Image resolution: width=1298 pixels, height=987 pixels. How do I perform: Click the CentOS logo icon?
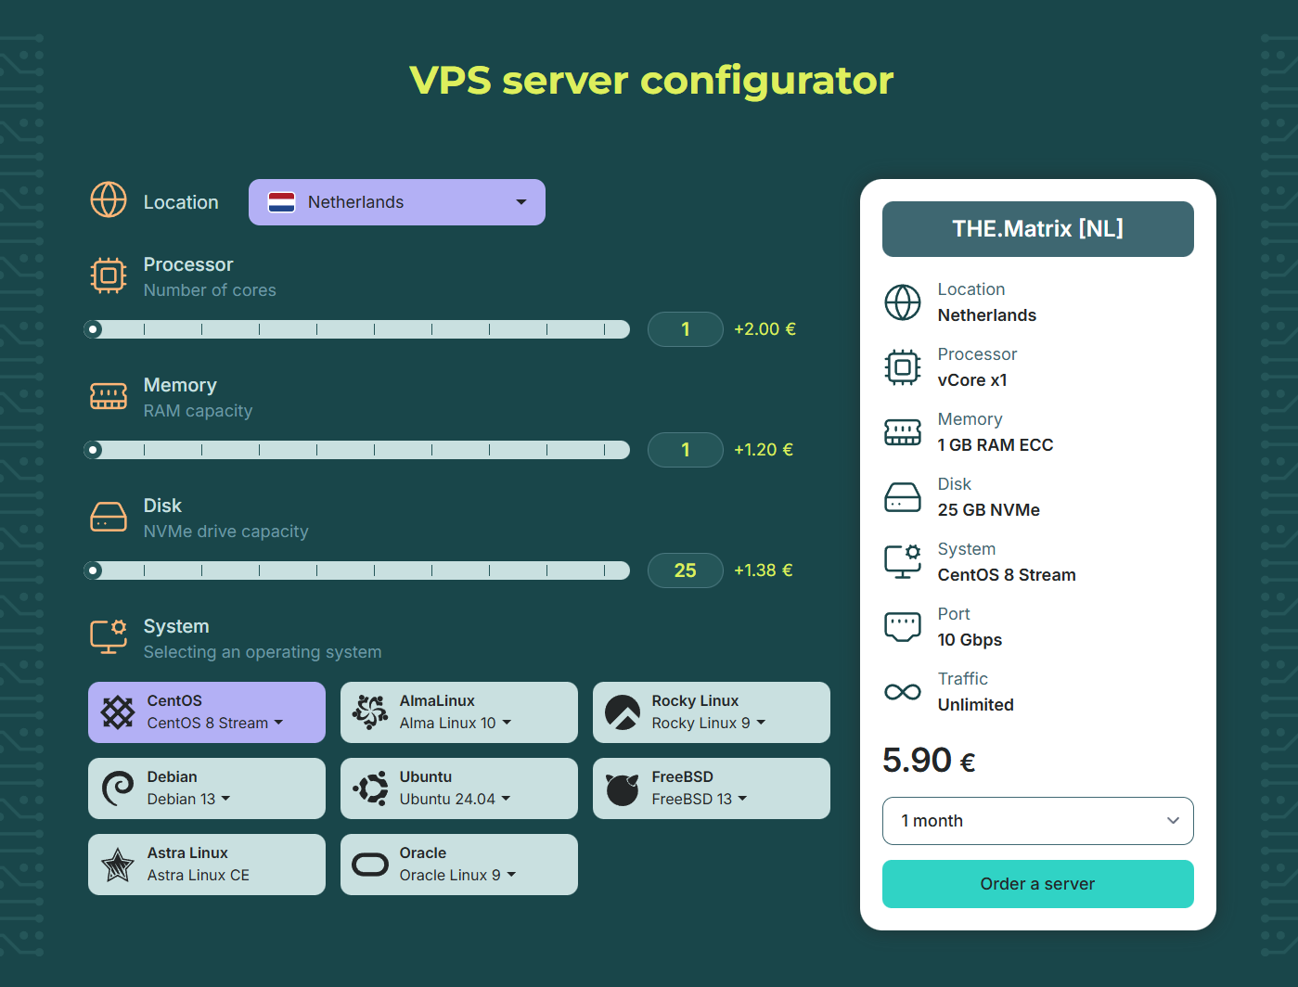pyautogui.click(x=118, y=712)
